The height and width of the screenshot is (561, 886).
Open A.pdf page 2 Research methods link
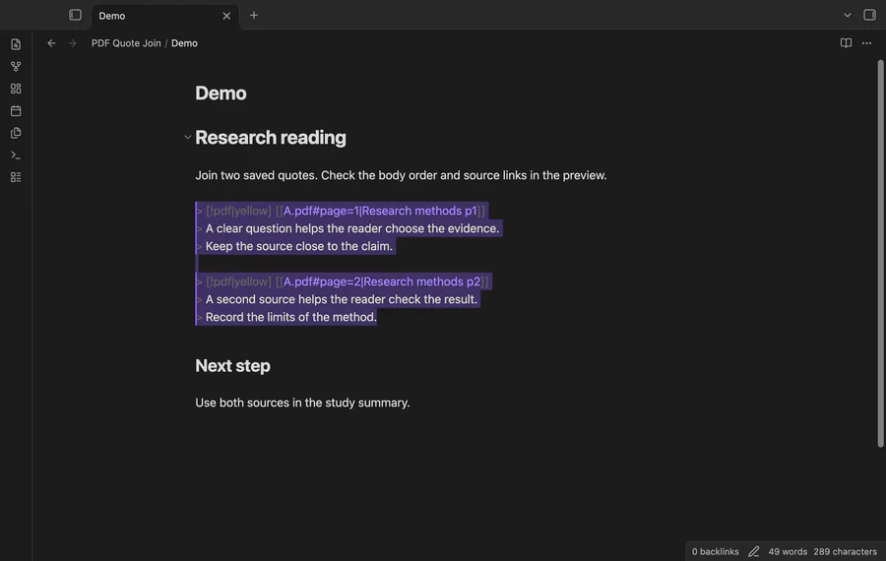coord(381,281)
